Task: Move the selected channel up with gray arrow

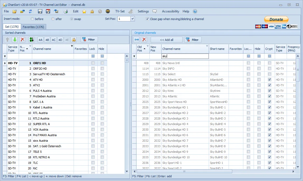Action: click(8, 40)
